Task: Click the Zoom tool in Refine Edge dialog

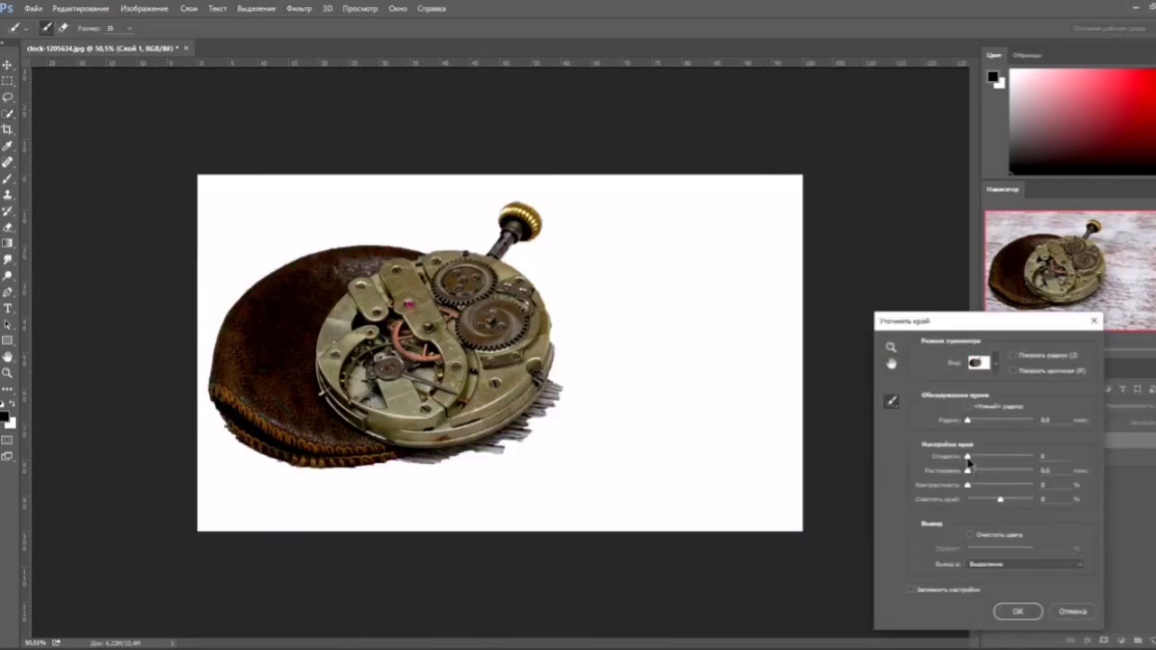Action: click(x=891, y=348)
